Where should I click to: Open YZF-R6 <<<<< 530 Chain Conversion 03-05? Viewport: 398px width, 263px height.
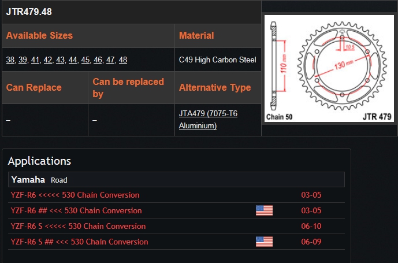75,195
